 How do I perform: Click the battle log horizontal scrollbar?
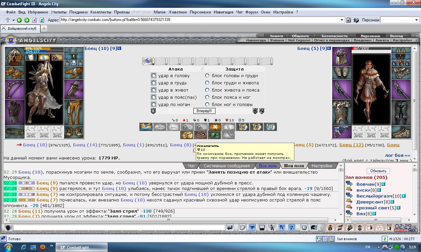pos(168,220)
